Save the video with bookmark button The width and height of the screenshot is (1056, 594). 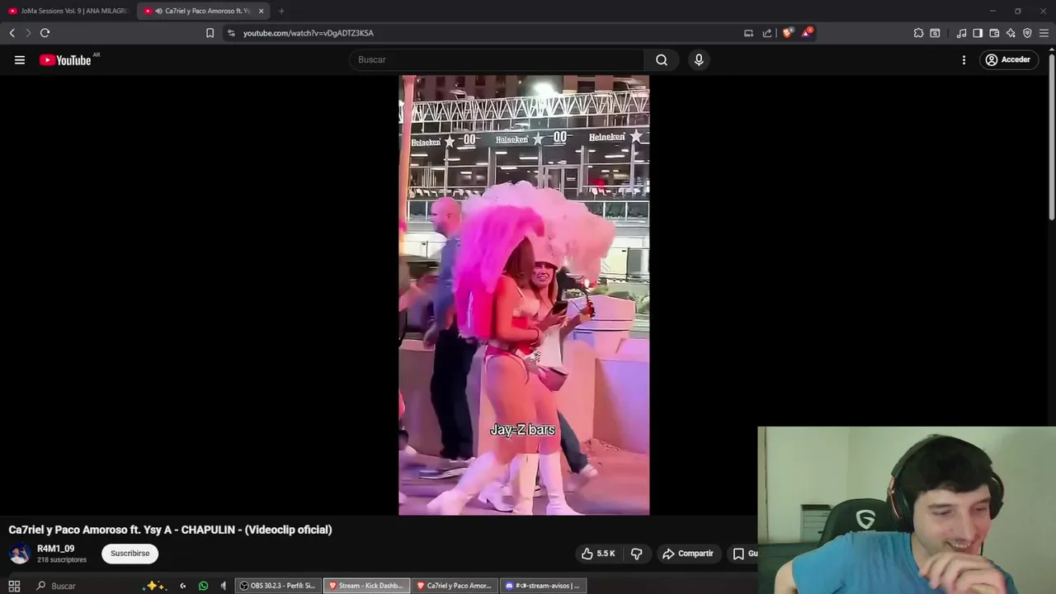(x=743, y=554)
